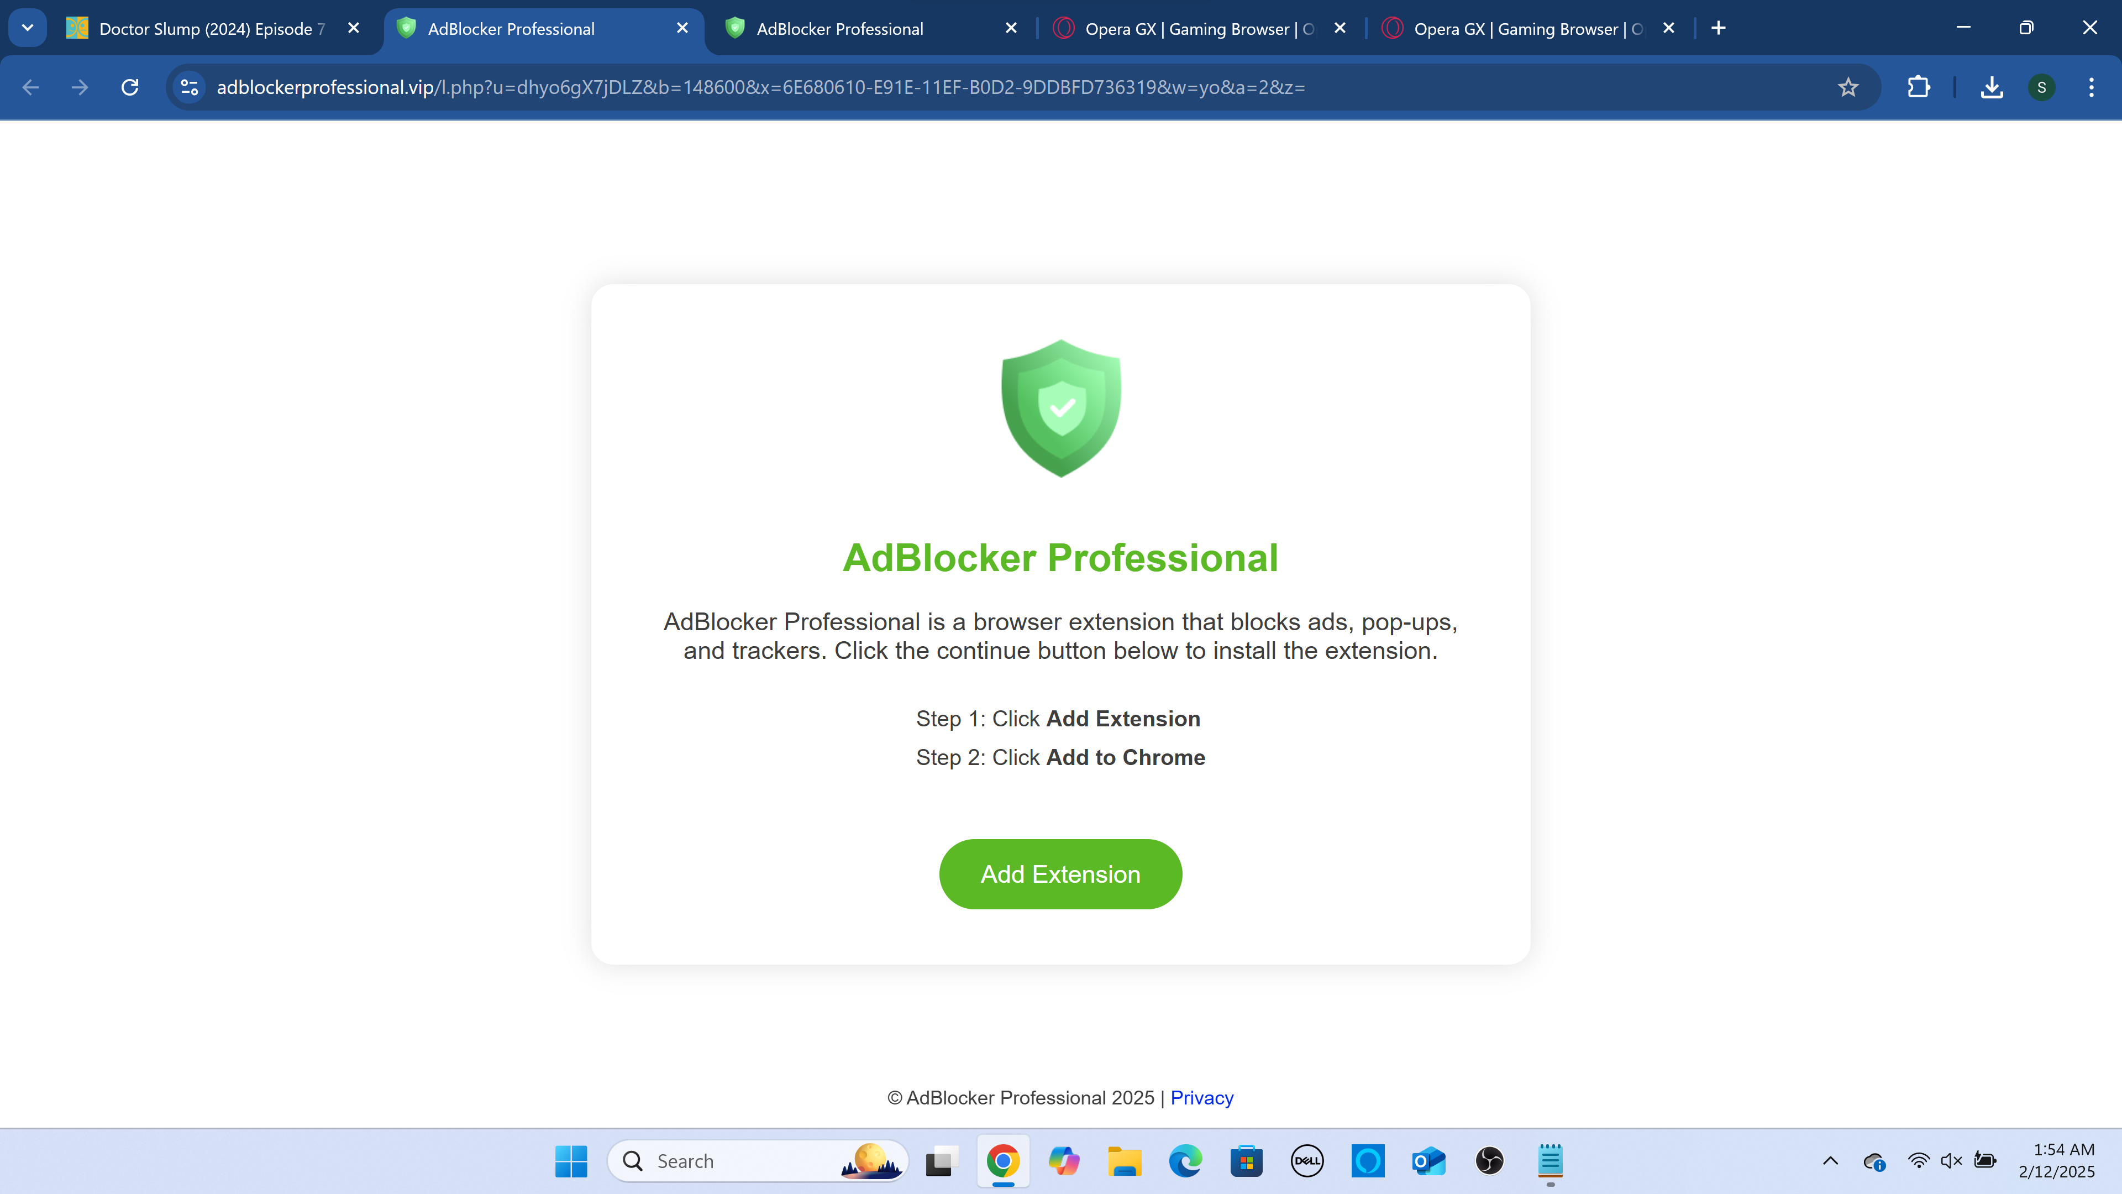Viewport: 2122px width, 1194px height.
Task: Open the Privacy link in footer
Action: 1201,1098
